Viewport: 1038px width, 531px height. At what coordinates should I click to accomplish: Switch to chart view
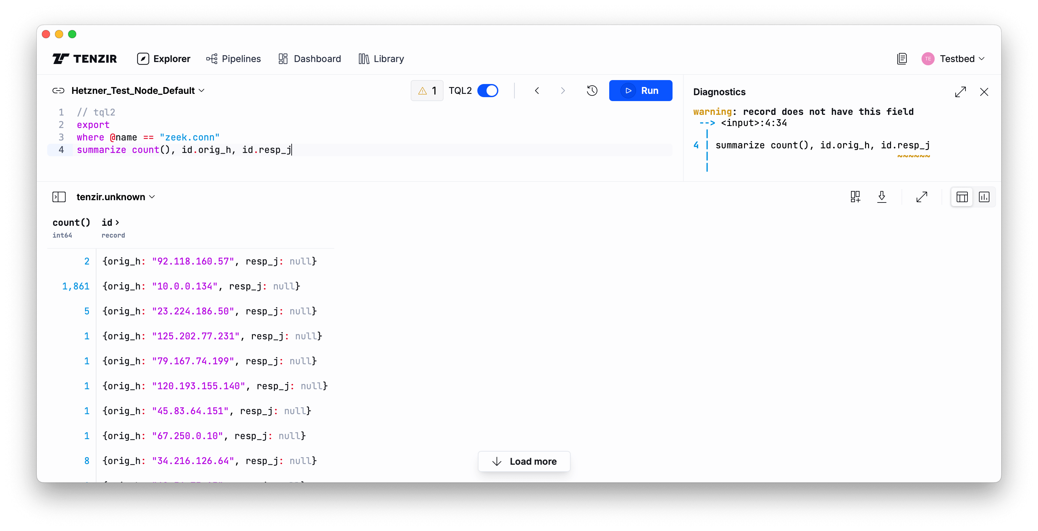click(984, 197)
